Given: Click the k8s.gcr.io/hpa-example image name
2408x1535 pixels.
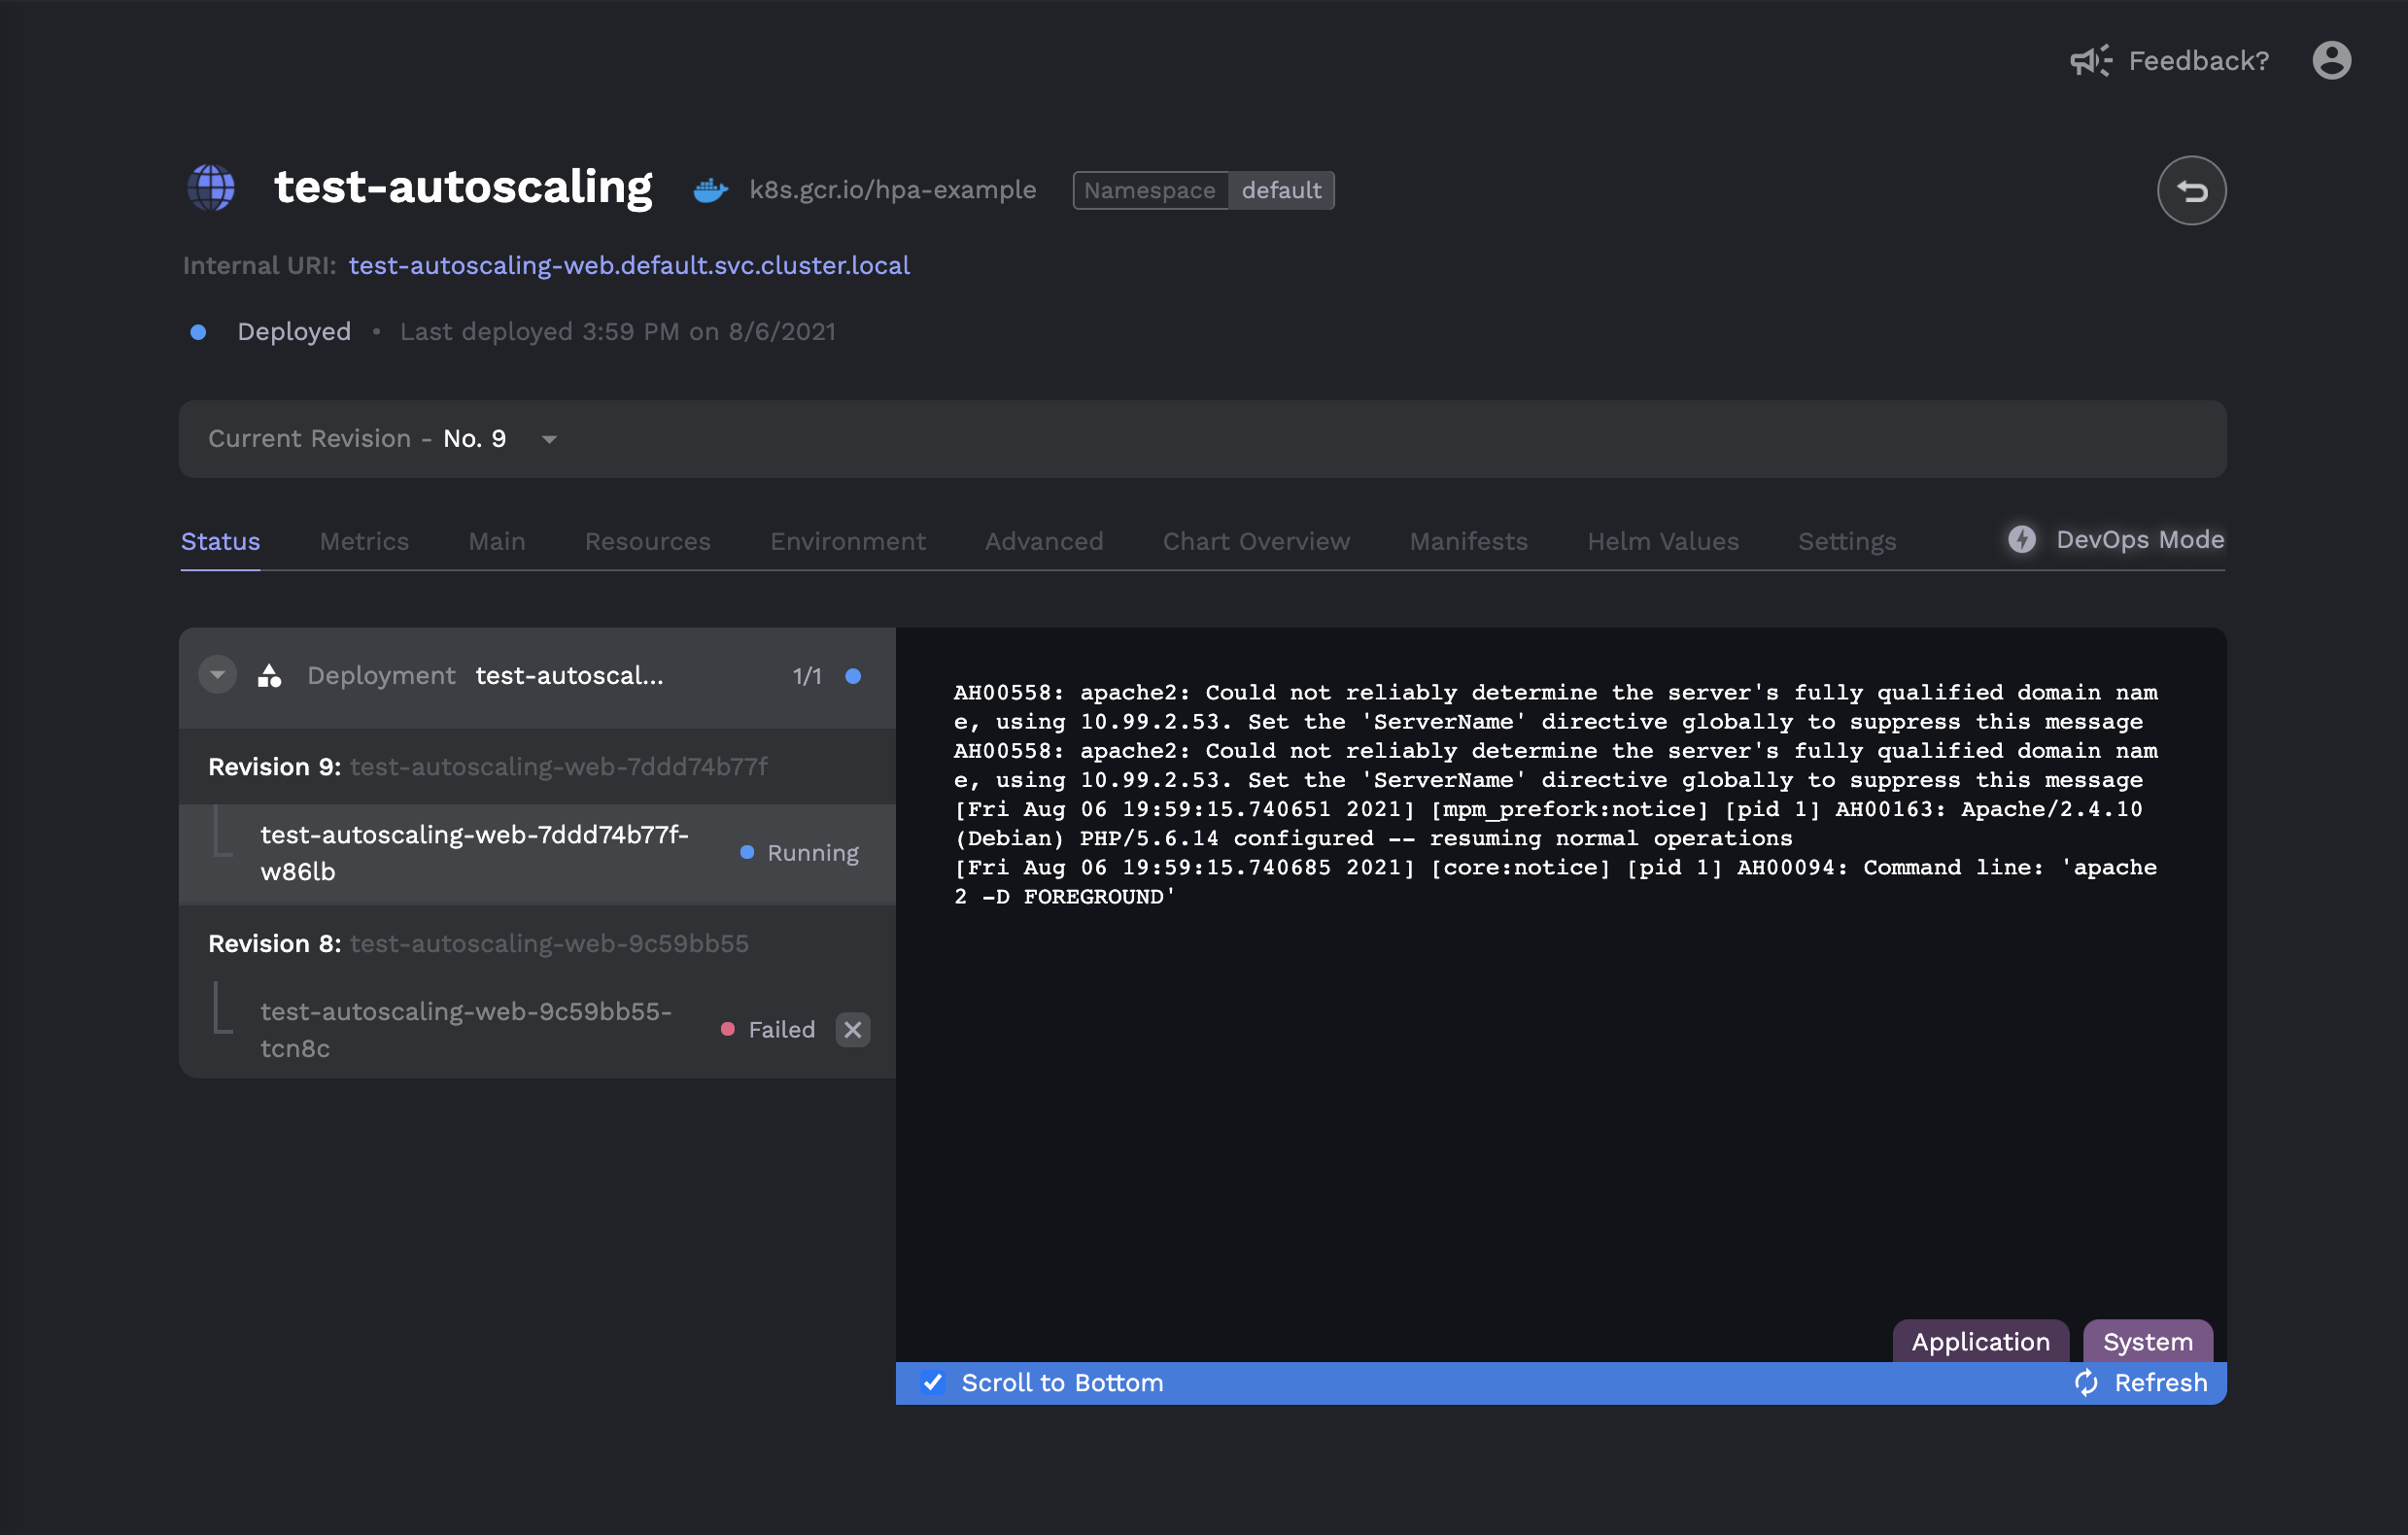Looking at the screenshot, I should 892,190.
